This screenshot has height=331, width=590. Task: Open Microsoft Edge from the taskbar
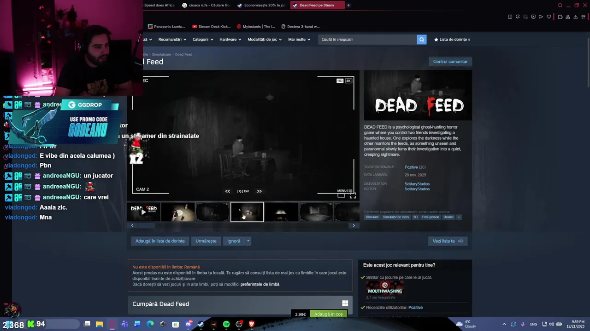click(150, 324)
